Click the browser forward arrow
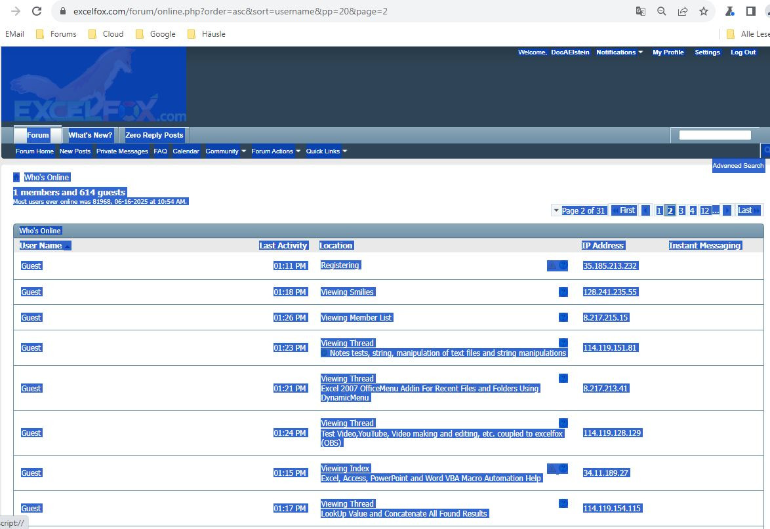Image resolution: width=770 pixels, height=529 pixels. (16, 10)
